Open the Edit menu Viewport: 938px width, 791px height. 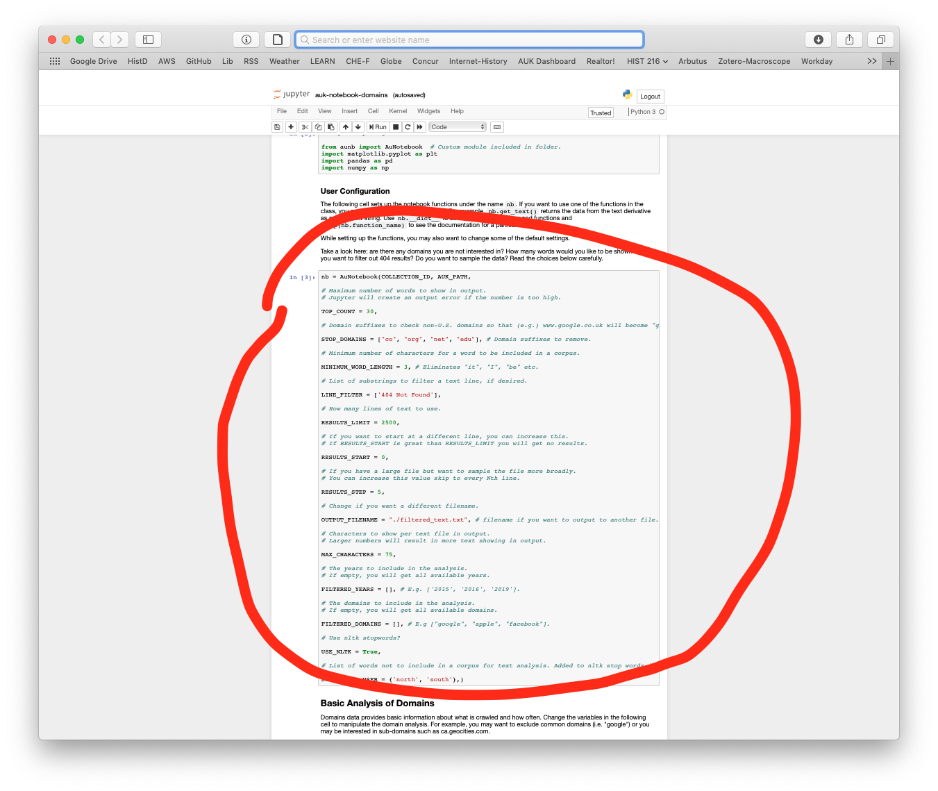coord(303,111)
